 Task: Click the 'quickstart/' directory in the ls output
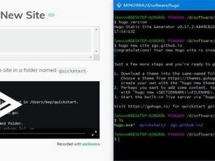152,125
